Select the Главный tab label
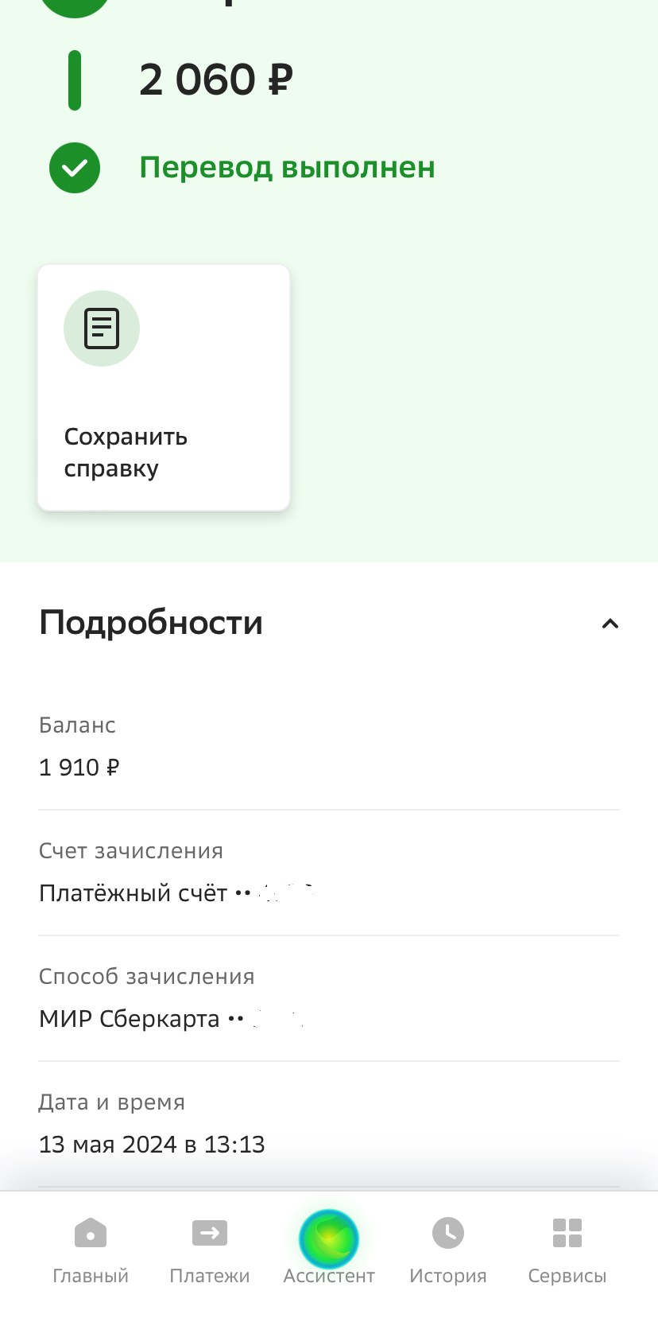 [91, 1276]
